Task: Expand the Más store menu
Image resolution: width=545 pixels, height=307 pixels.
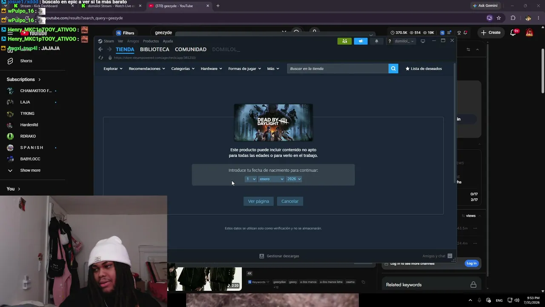Action: tap(273, 69)
